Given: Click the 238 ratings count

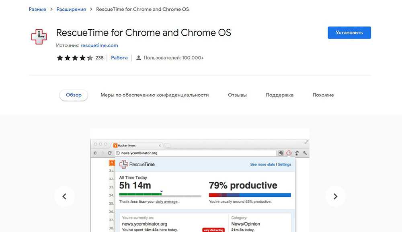Looking at the screenshot, I should [99, 58].
